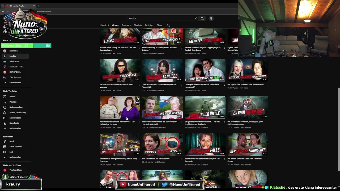Add Marilyn Bergeron video to watch later clock icon
Image resolution: width=340 pixels, height=191 pixels.
tap(137, 99)
